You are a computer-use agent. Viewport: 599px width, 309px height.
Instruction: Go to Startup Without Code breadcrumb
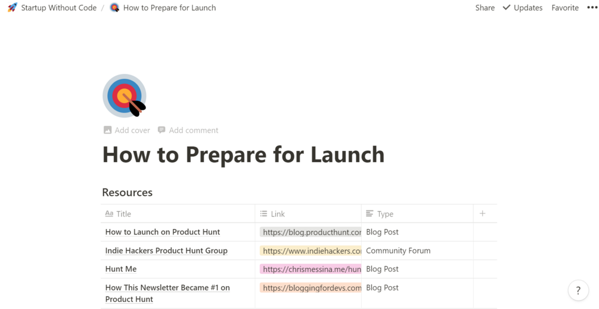(58, 8)
